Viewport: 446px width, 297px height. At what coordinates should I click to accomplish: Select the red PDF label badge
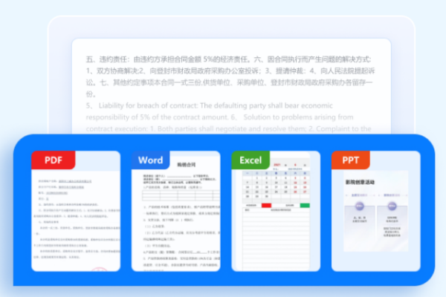(x=54, y=160)
